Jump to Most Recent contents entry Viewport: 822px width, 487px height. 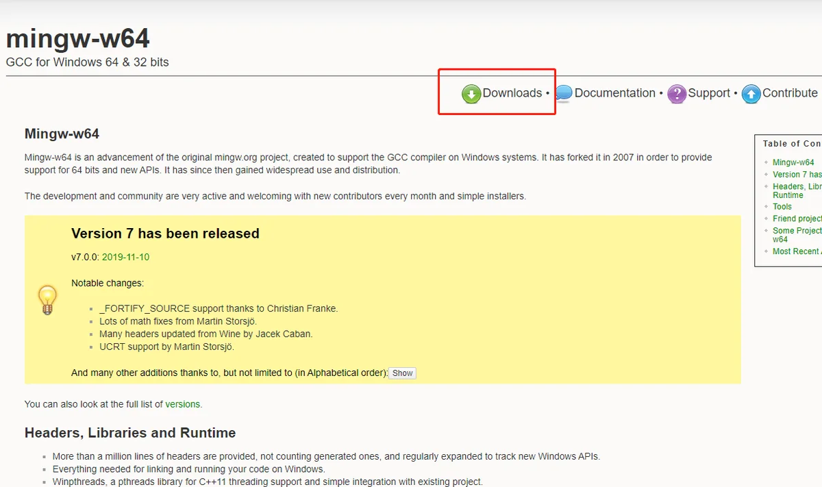(x=797, y=251)
